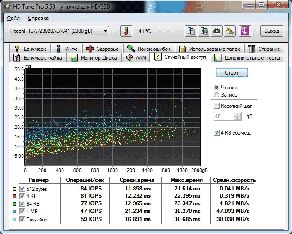The width and height of the screenshot is (292, 234).
Task: Click the thermometer temperature icon
Action: pyautogui.click(x=126, y=31)
